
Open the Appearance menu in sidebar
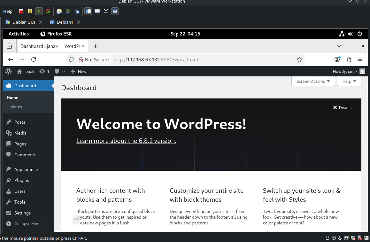click(x=26, y=169)
